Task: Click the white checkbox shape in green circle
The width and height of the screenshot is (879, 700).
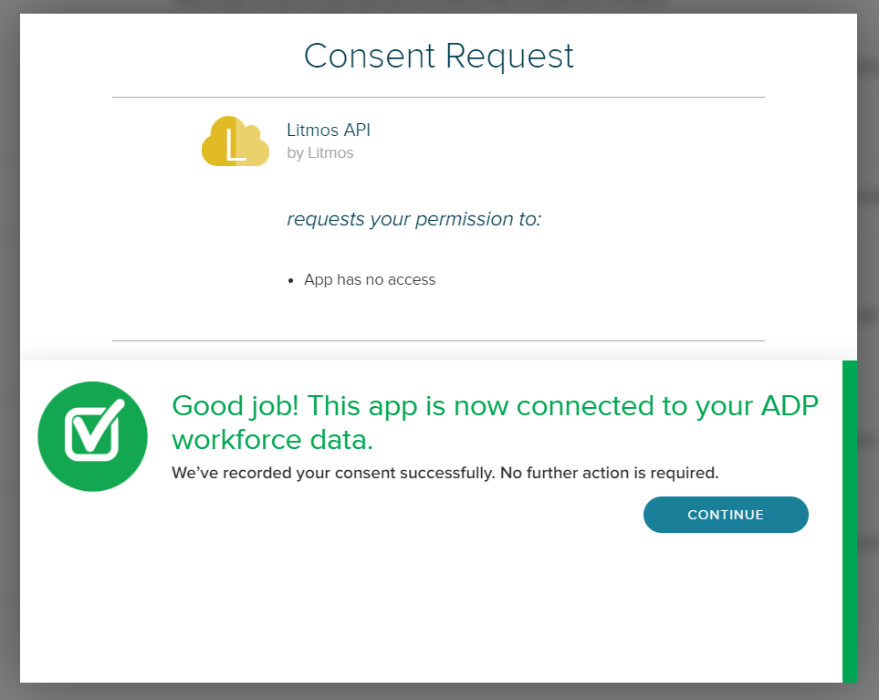Action: coord(94,431)
